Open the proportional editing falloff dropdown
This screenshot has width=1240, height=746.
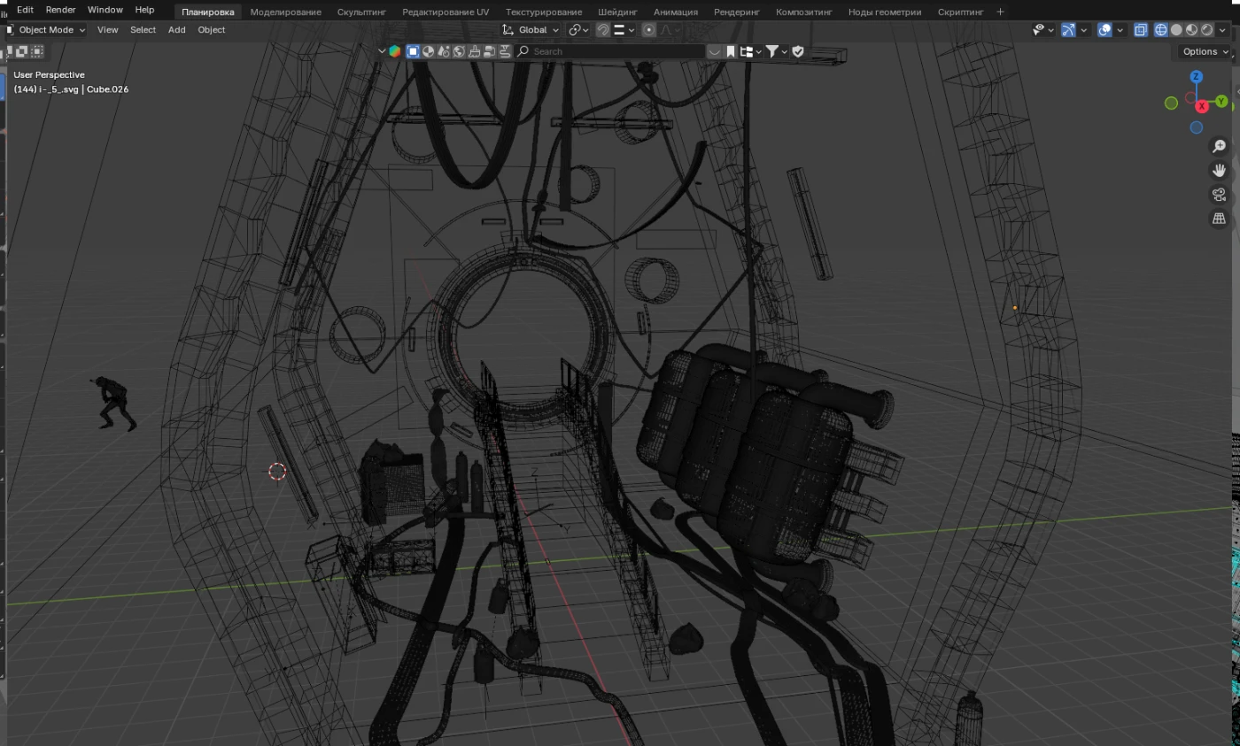[x=670, y=29]
